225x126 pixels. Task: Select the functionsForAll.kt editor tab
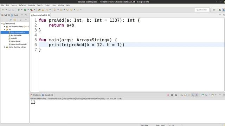click(x=40, y=15)
